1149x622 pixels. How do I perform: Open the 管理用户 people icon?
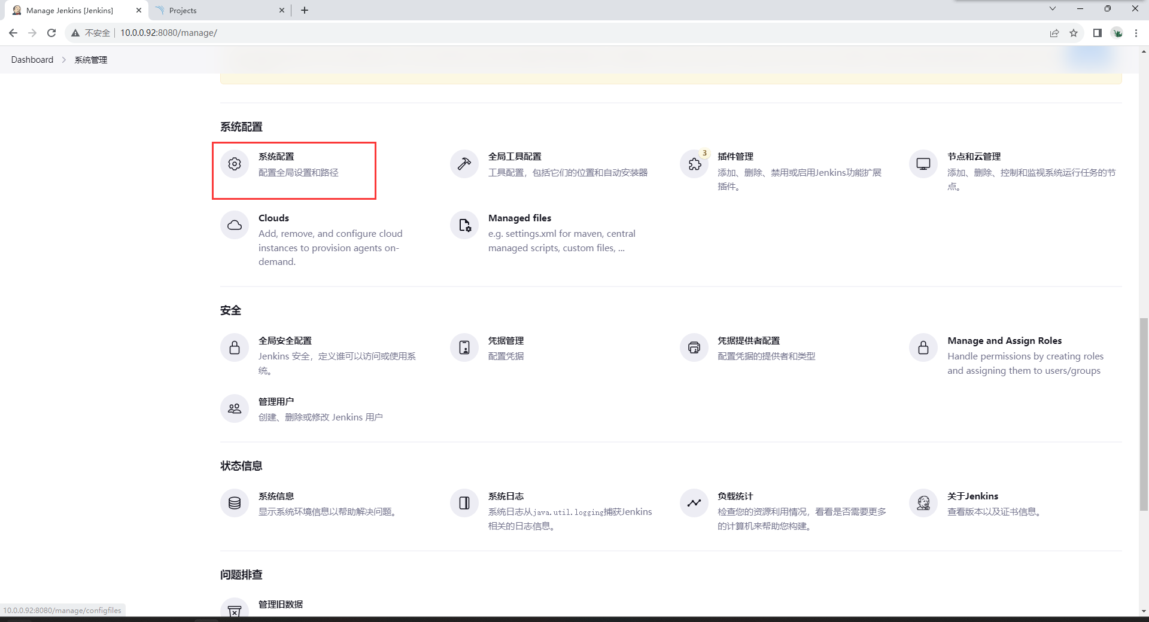click(235, 408)
